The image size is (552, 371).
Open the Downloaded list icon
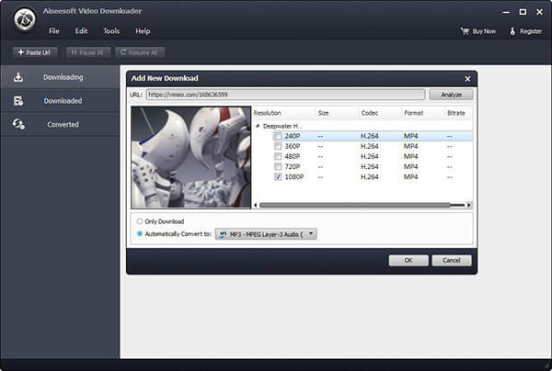(x=18, y=101)
